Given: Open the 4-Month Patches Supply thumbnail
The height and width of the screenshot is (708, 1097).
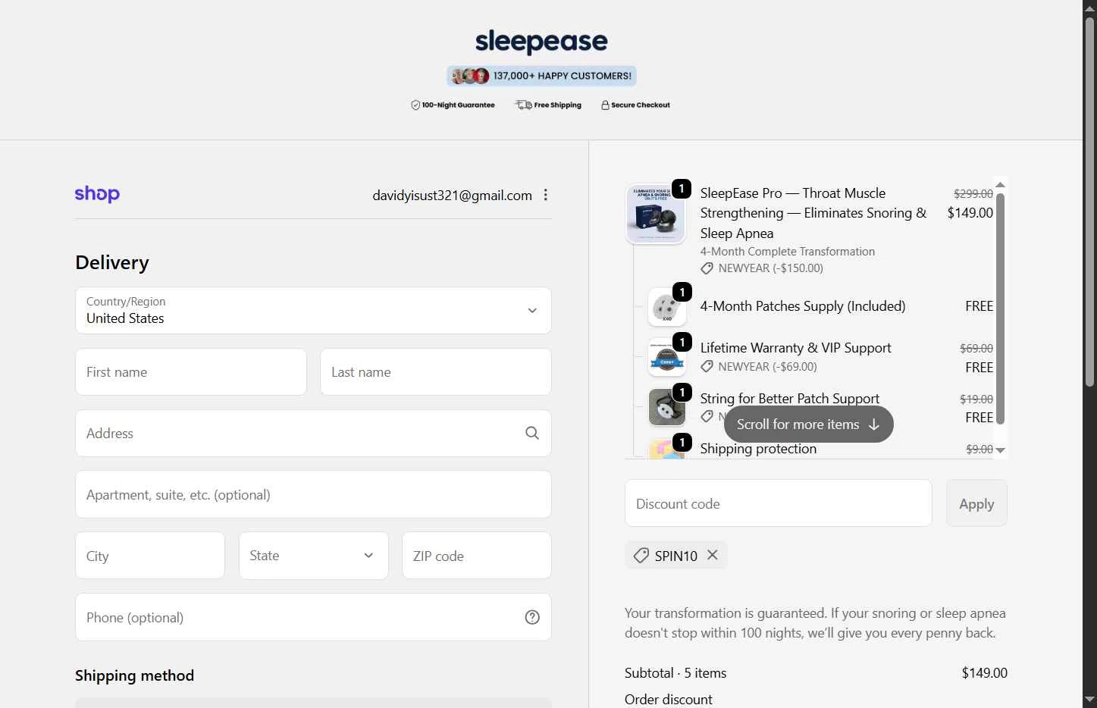Looking at the screenshot, I should pos(667,307).
